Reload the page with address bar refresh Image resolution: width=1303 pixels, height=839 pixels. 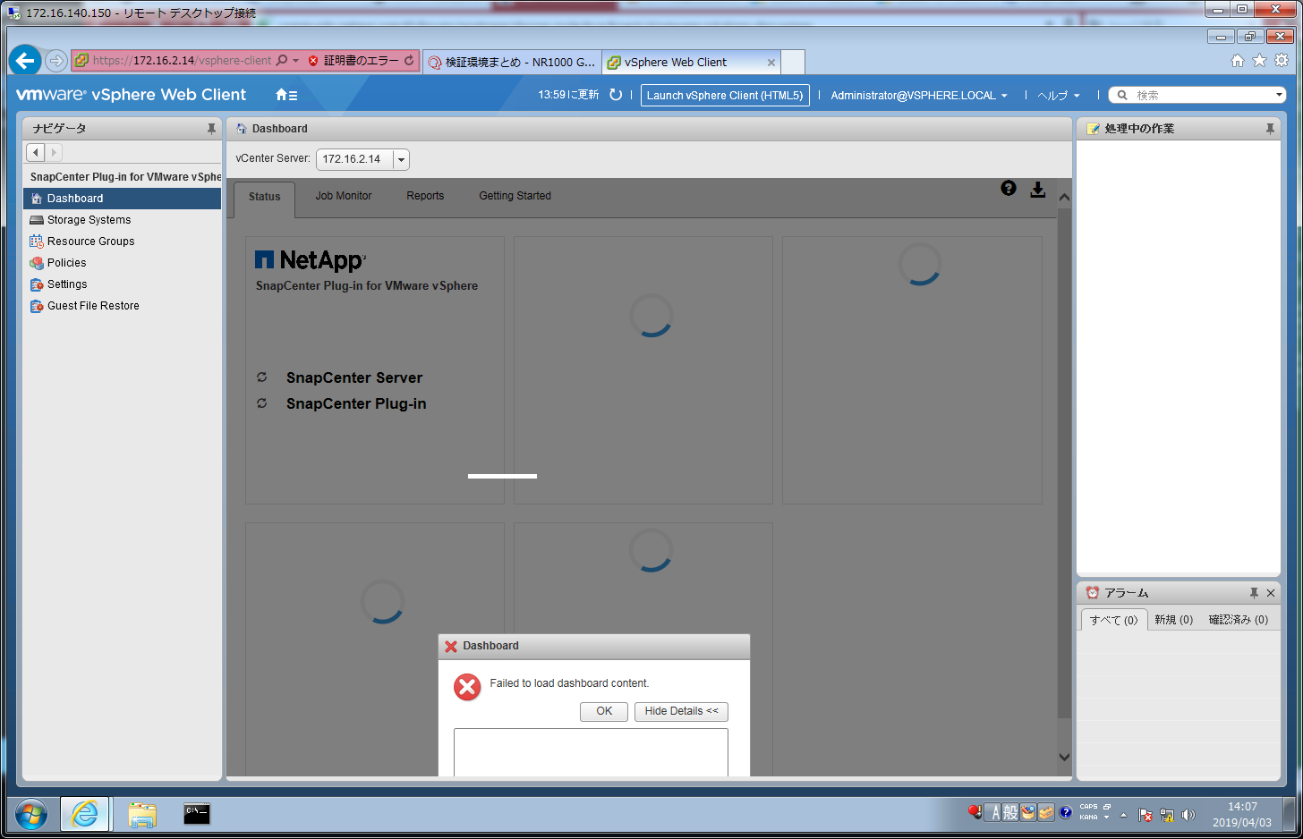pyautogui.click(x=409, y=61)
